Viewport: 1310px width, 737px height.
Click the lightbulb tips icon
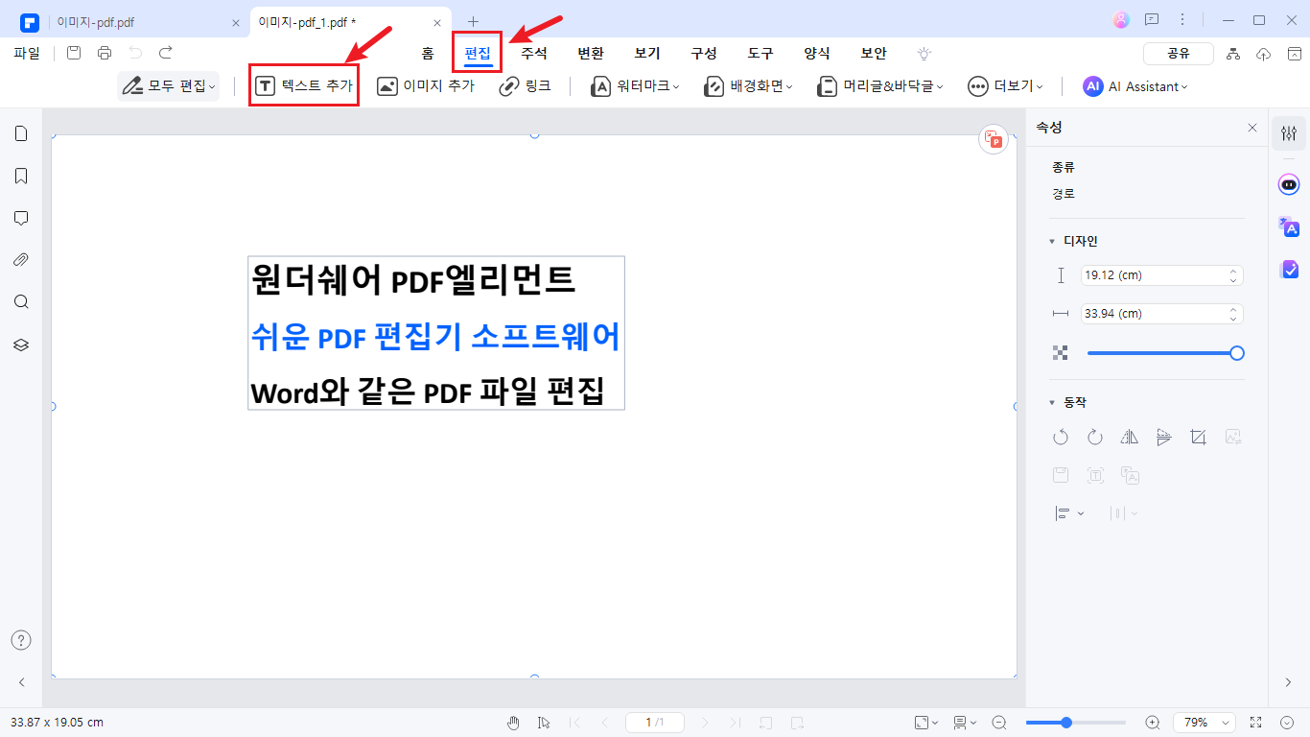(924, 54)
